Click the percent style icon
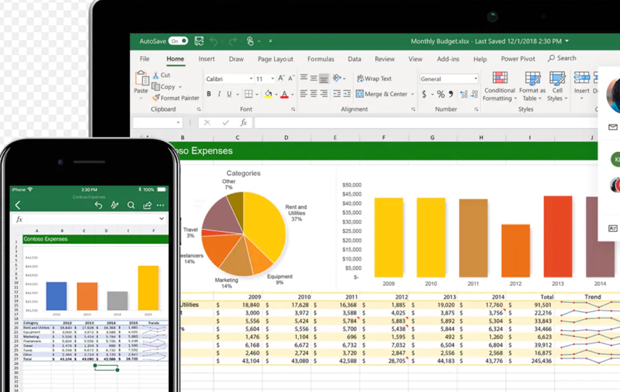The height and width of the screenshot is (392, 620). coord(441,94)
